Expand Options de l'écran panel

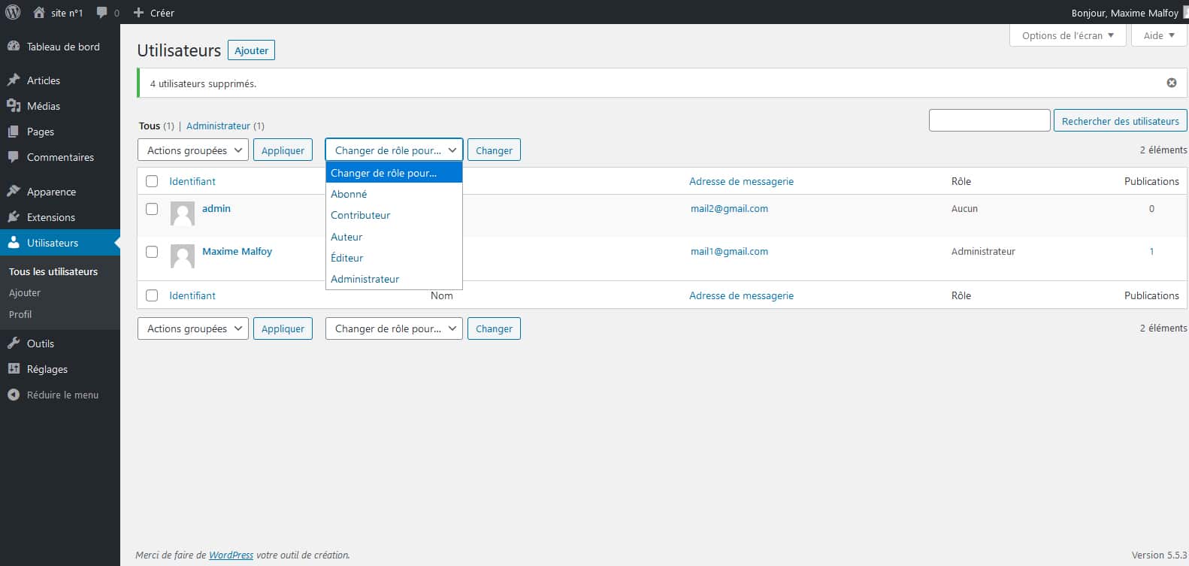(x=1068, y=35)
